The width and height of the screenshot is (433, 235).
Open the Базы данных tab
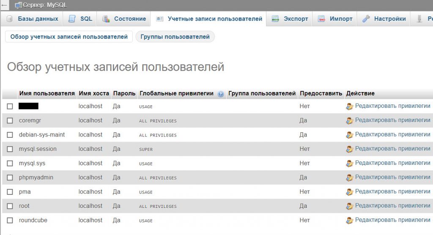(32, 19)
